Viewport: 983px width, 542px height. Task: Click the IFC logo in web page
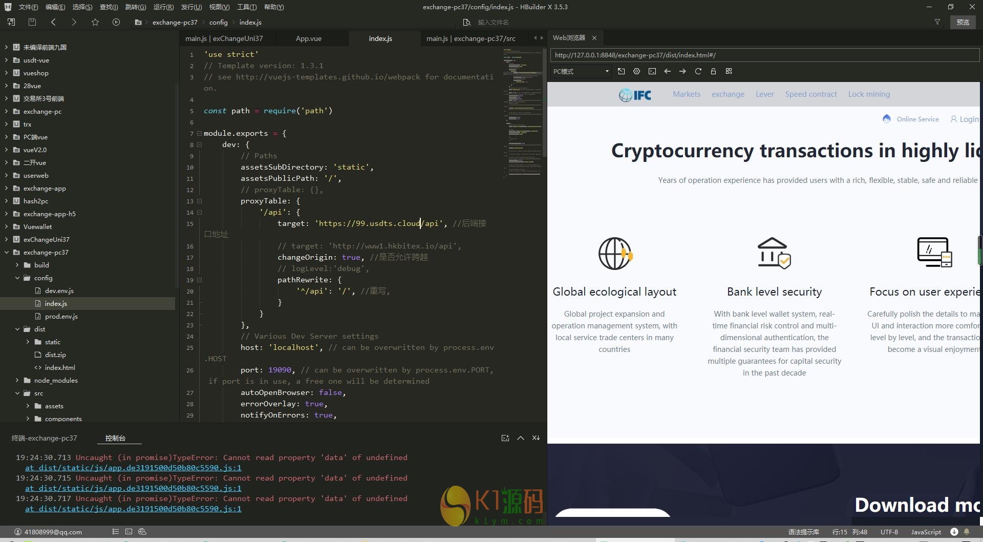tap(635, 95)
